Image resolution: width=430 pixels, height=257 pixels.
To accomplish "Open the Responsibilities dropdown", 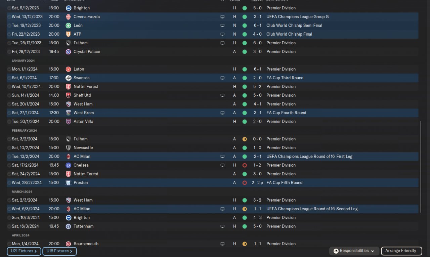I will tap(354, 251).
